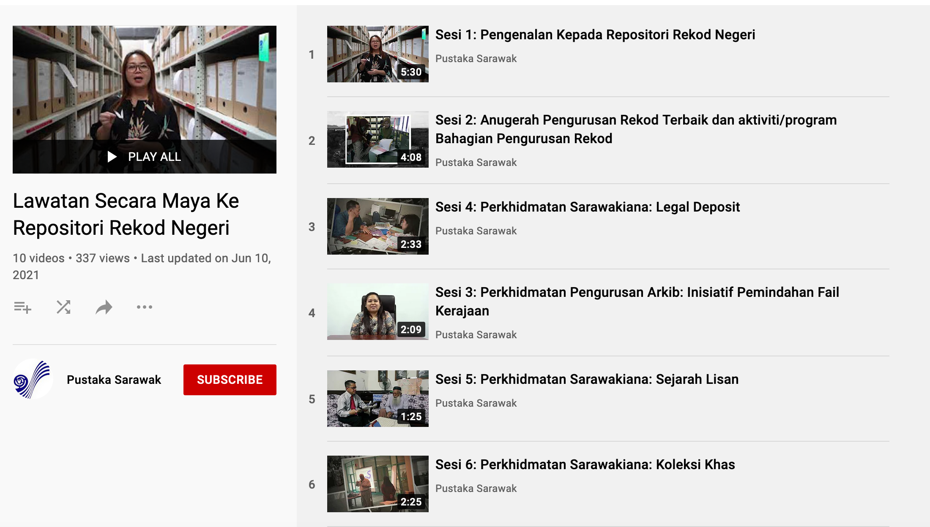
Task: Open title Sesi 6: Perkhidmatan Sarawakiana: Koleksi Khas
Action: tap(585, 465)
